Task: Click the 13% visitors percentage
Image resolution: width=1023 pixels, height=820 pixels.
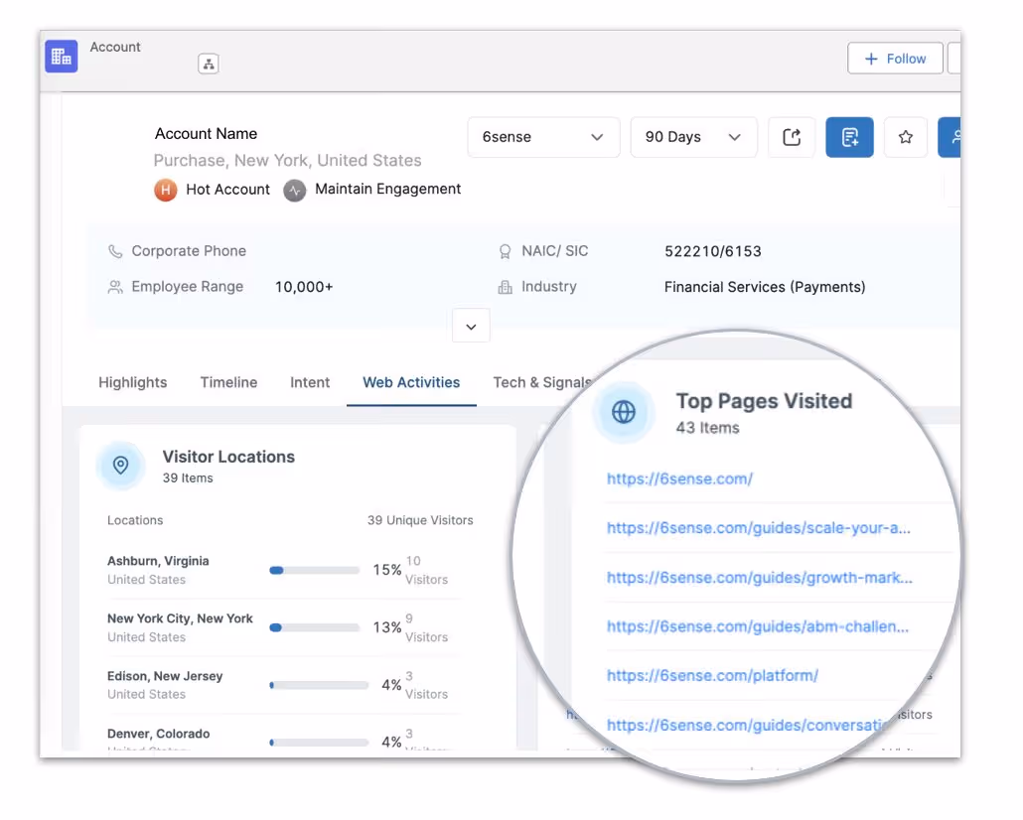Action: coord(387,627)
